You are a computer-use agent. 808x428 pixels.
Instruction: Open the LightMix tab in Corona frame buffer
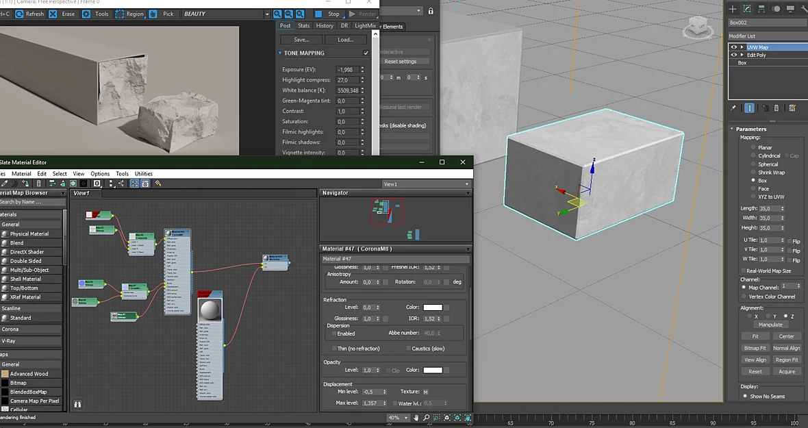[x=365, y=26]
